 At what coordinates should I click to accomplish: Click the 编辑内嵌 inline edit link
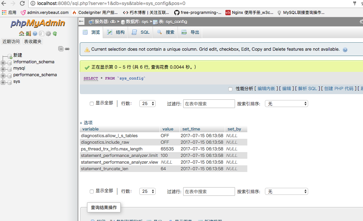266,88
